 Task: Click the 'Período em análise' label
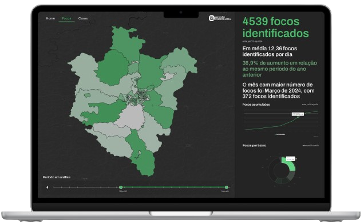57,177
